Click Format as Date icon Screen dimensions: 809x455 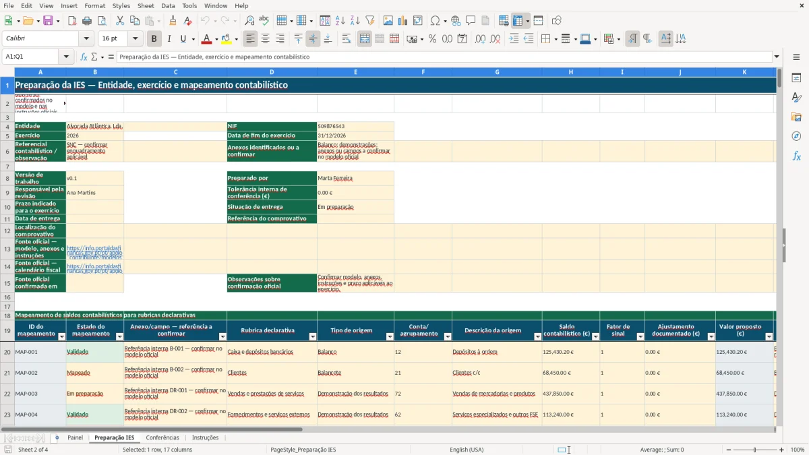pos(462,39)
